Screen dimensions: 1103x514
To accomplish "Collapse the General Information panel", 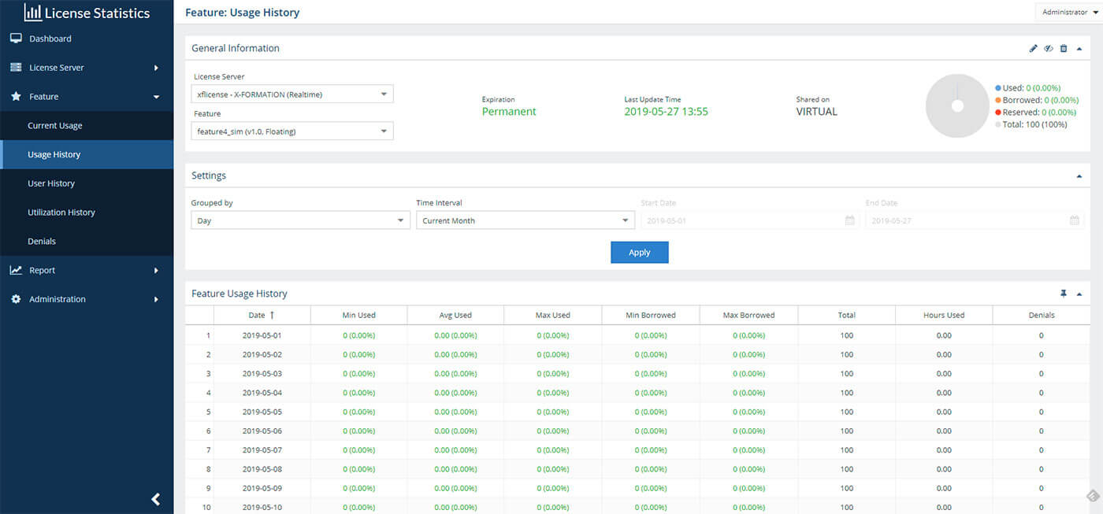I will click(1079, 49).
